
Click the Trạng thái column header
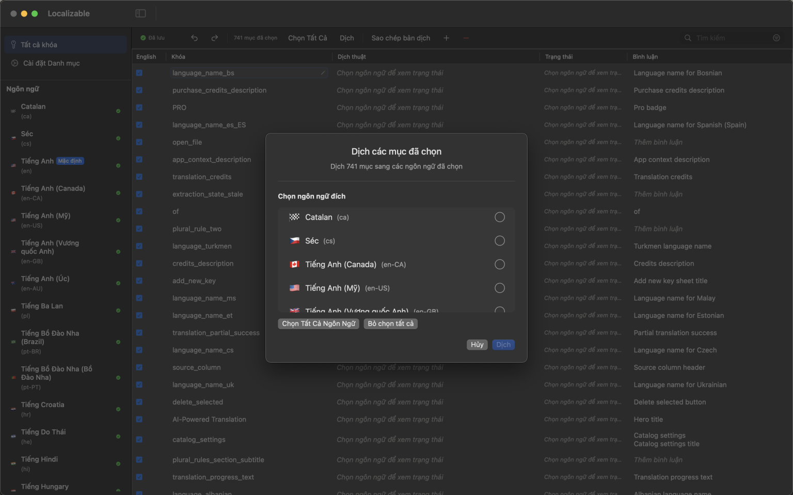pos(559,57)
